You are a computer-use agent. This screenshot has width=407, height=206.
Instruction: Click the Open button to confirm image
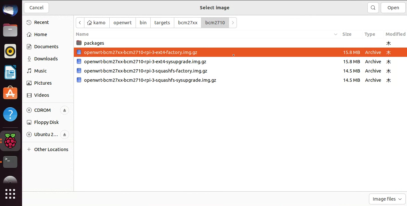pos(393,8)
